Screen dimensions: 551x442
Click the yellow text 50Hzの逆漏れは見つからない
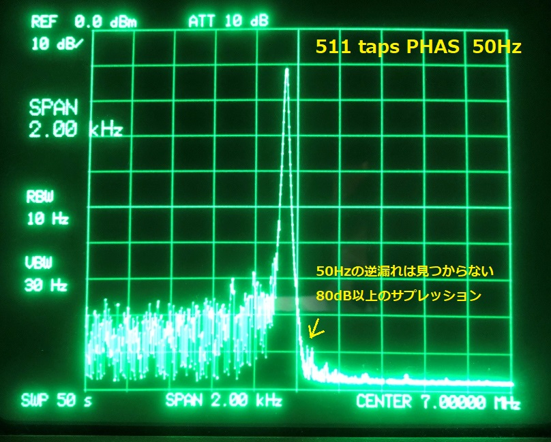pyautogui.click(x=405, y=271)
